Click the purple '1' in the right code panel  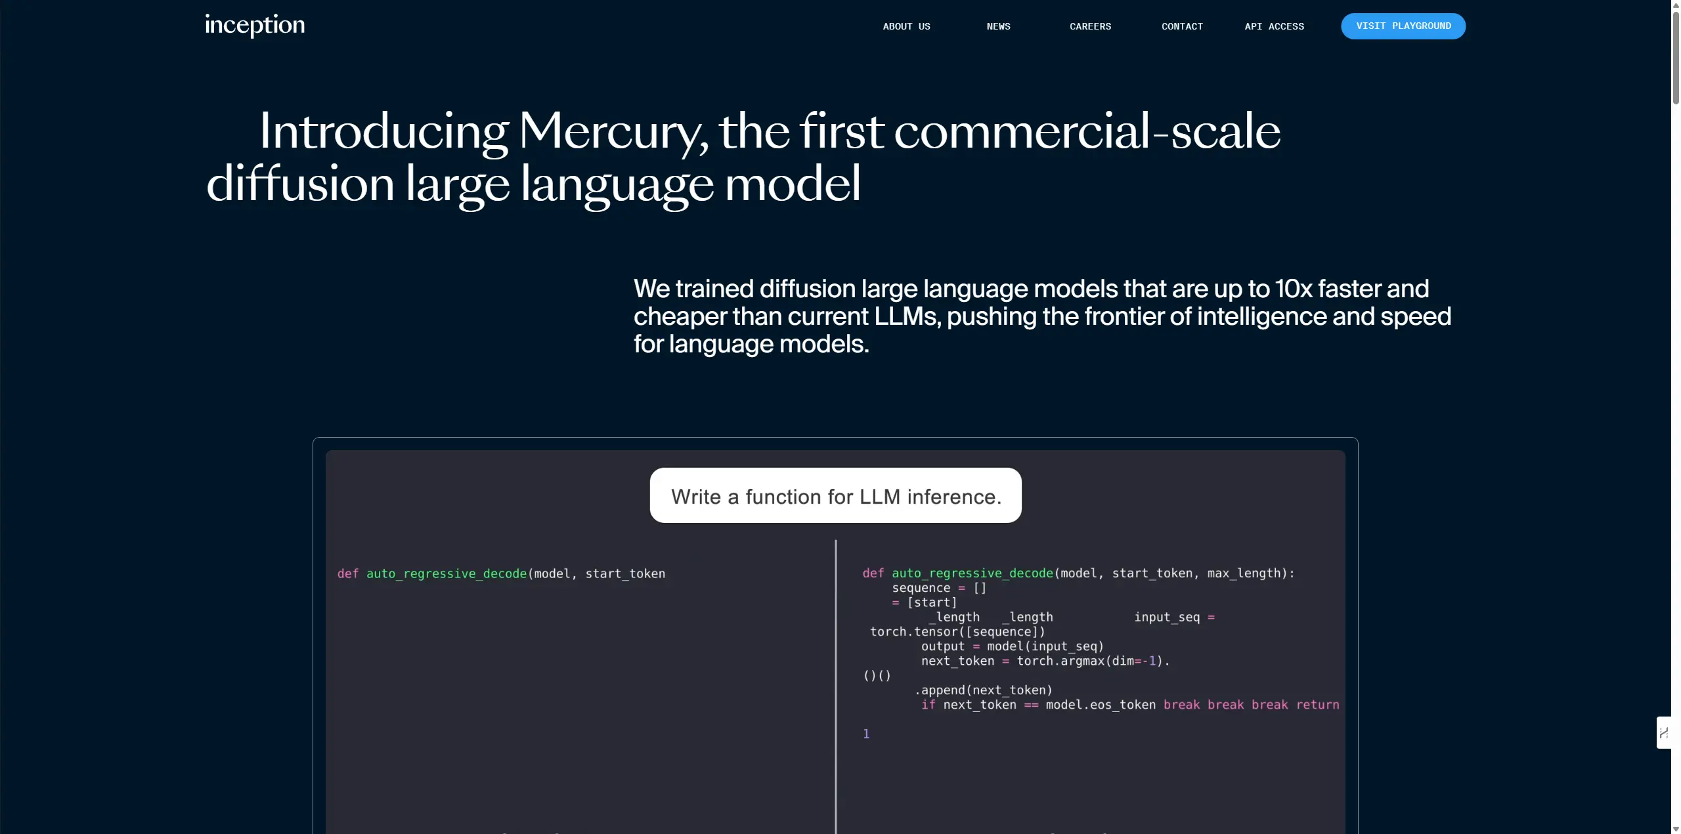click(866, 734)
